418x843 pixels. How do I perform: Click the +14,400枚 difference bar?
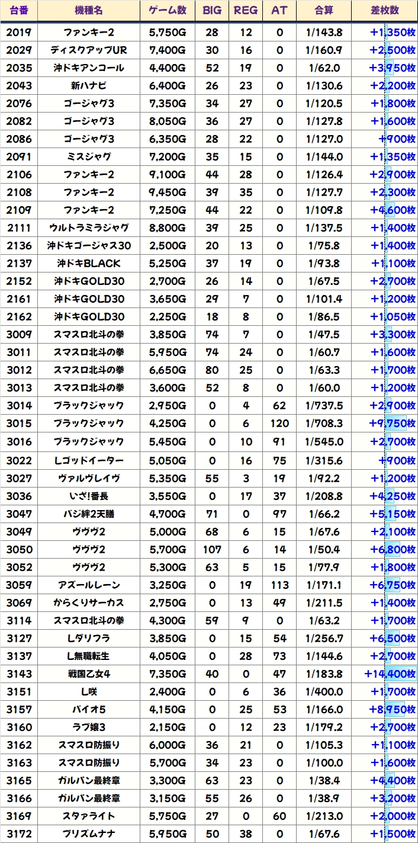(x=390, y=674)
